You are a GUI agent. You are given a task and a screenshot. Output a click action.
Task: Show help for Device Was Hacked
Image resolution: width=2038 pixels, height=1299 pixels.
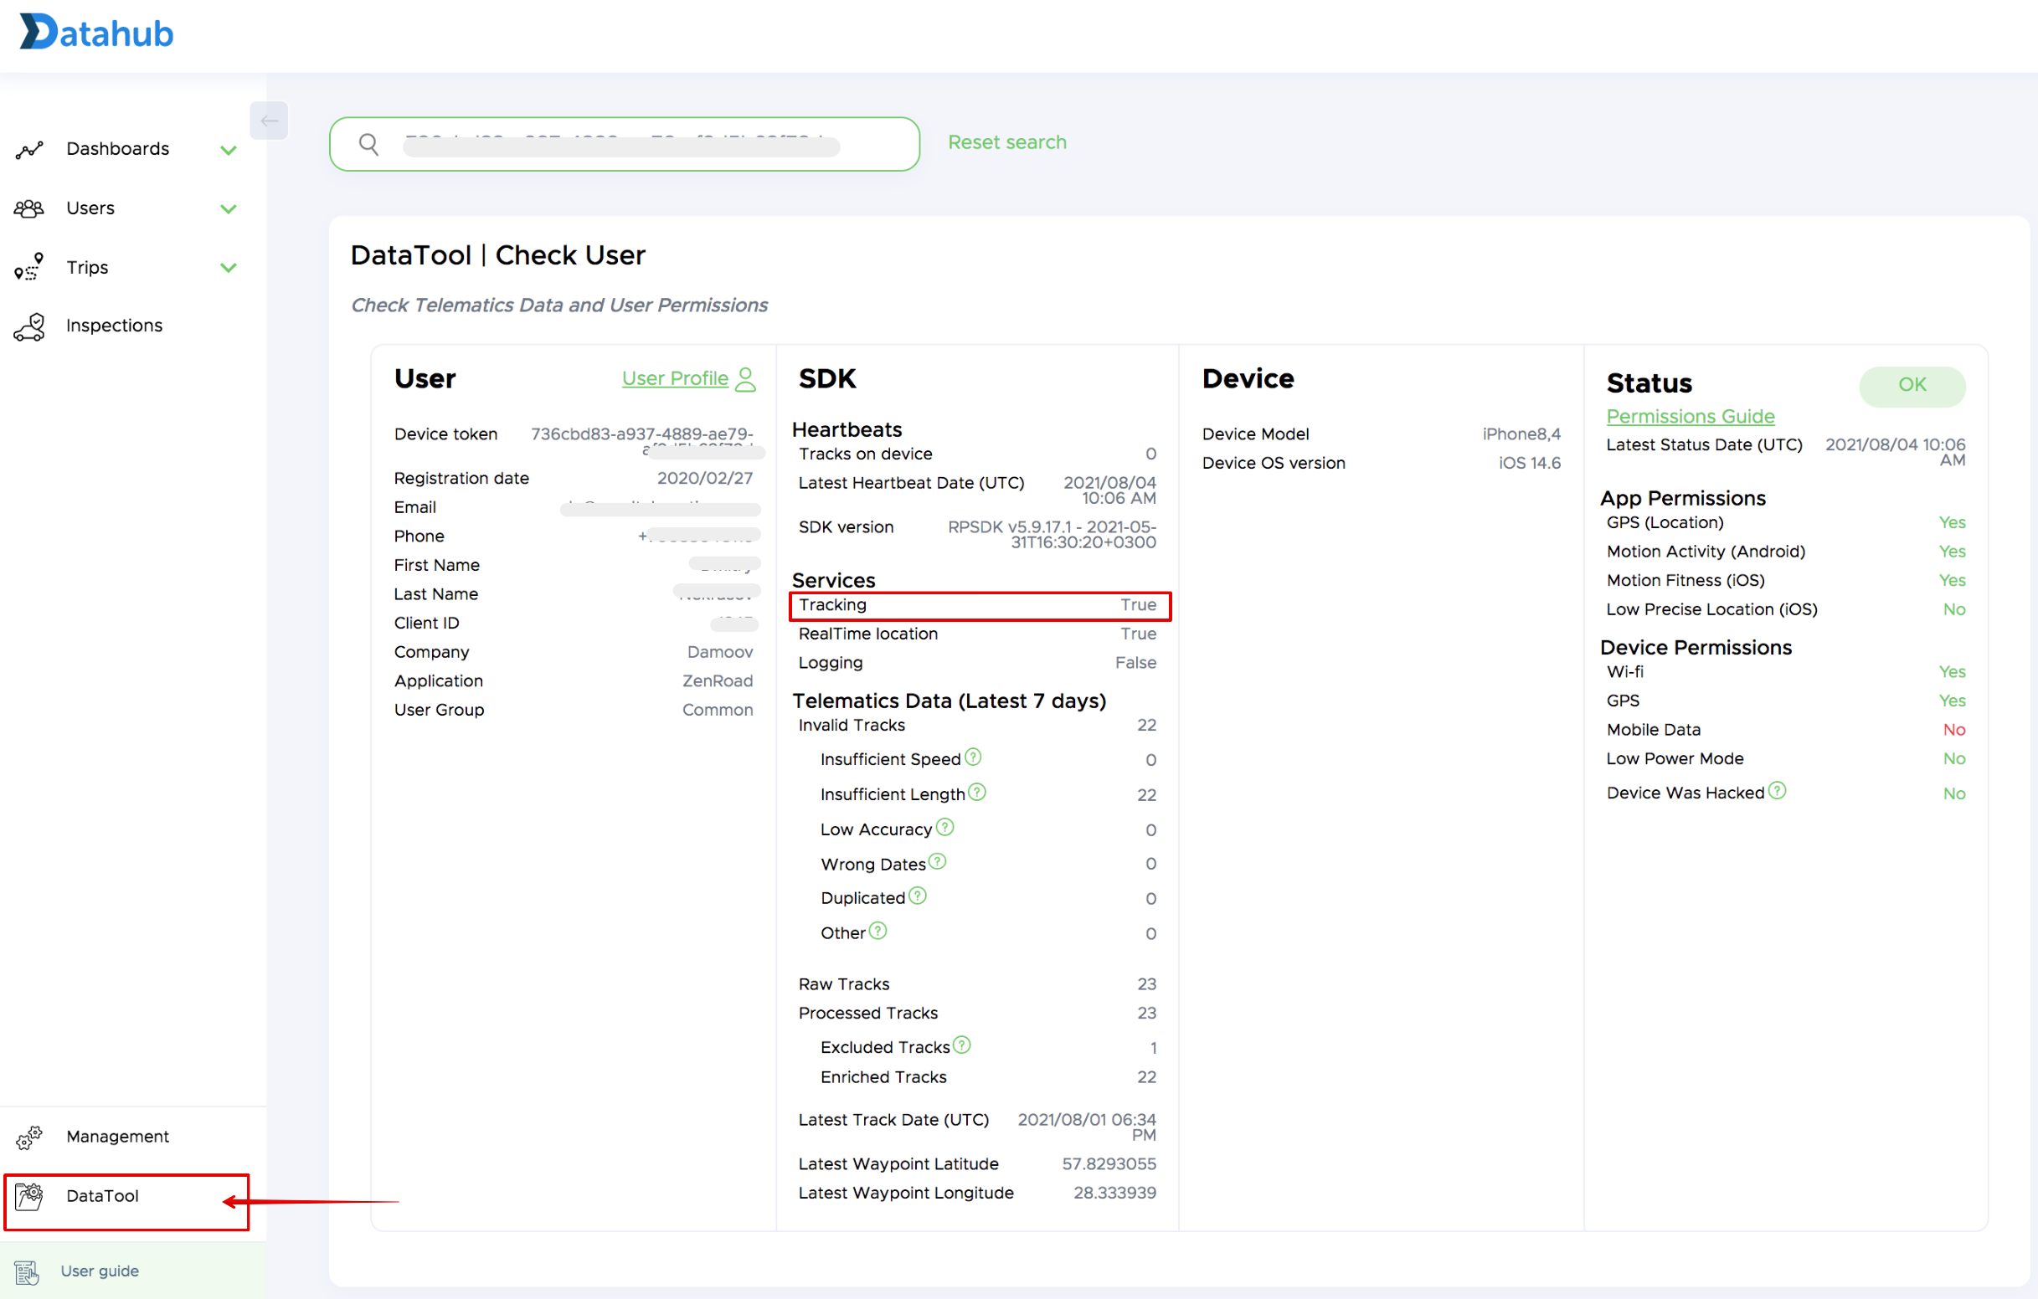tap(1778, 790)
